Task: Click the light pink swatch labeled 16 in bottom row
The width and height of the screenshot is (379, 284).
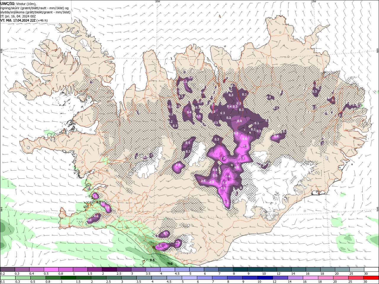Action: coord(311,278)
